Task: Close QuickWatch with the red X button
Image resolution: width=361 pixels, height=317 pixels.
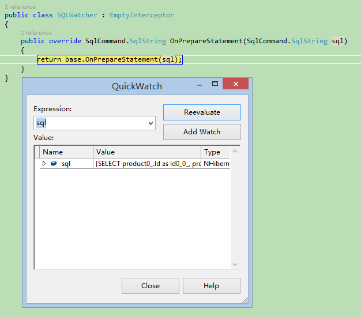Action: pos(235,84)
